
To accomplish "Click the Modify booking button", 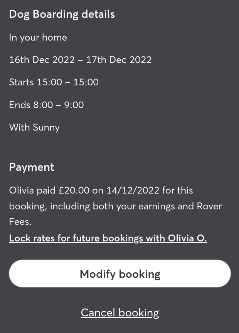I will click(x=120, y=274).
